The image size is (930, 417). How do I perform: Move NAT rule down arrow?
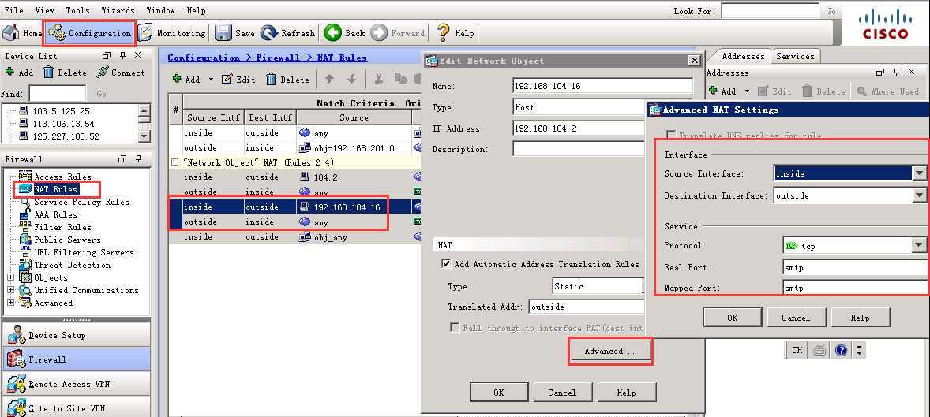[x=352, y=79]
